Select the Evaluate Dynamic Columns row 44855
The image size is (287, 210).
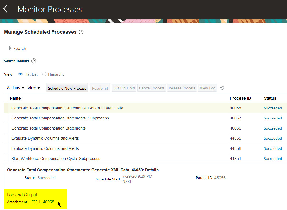tap(45, 138)
